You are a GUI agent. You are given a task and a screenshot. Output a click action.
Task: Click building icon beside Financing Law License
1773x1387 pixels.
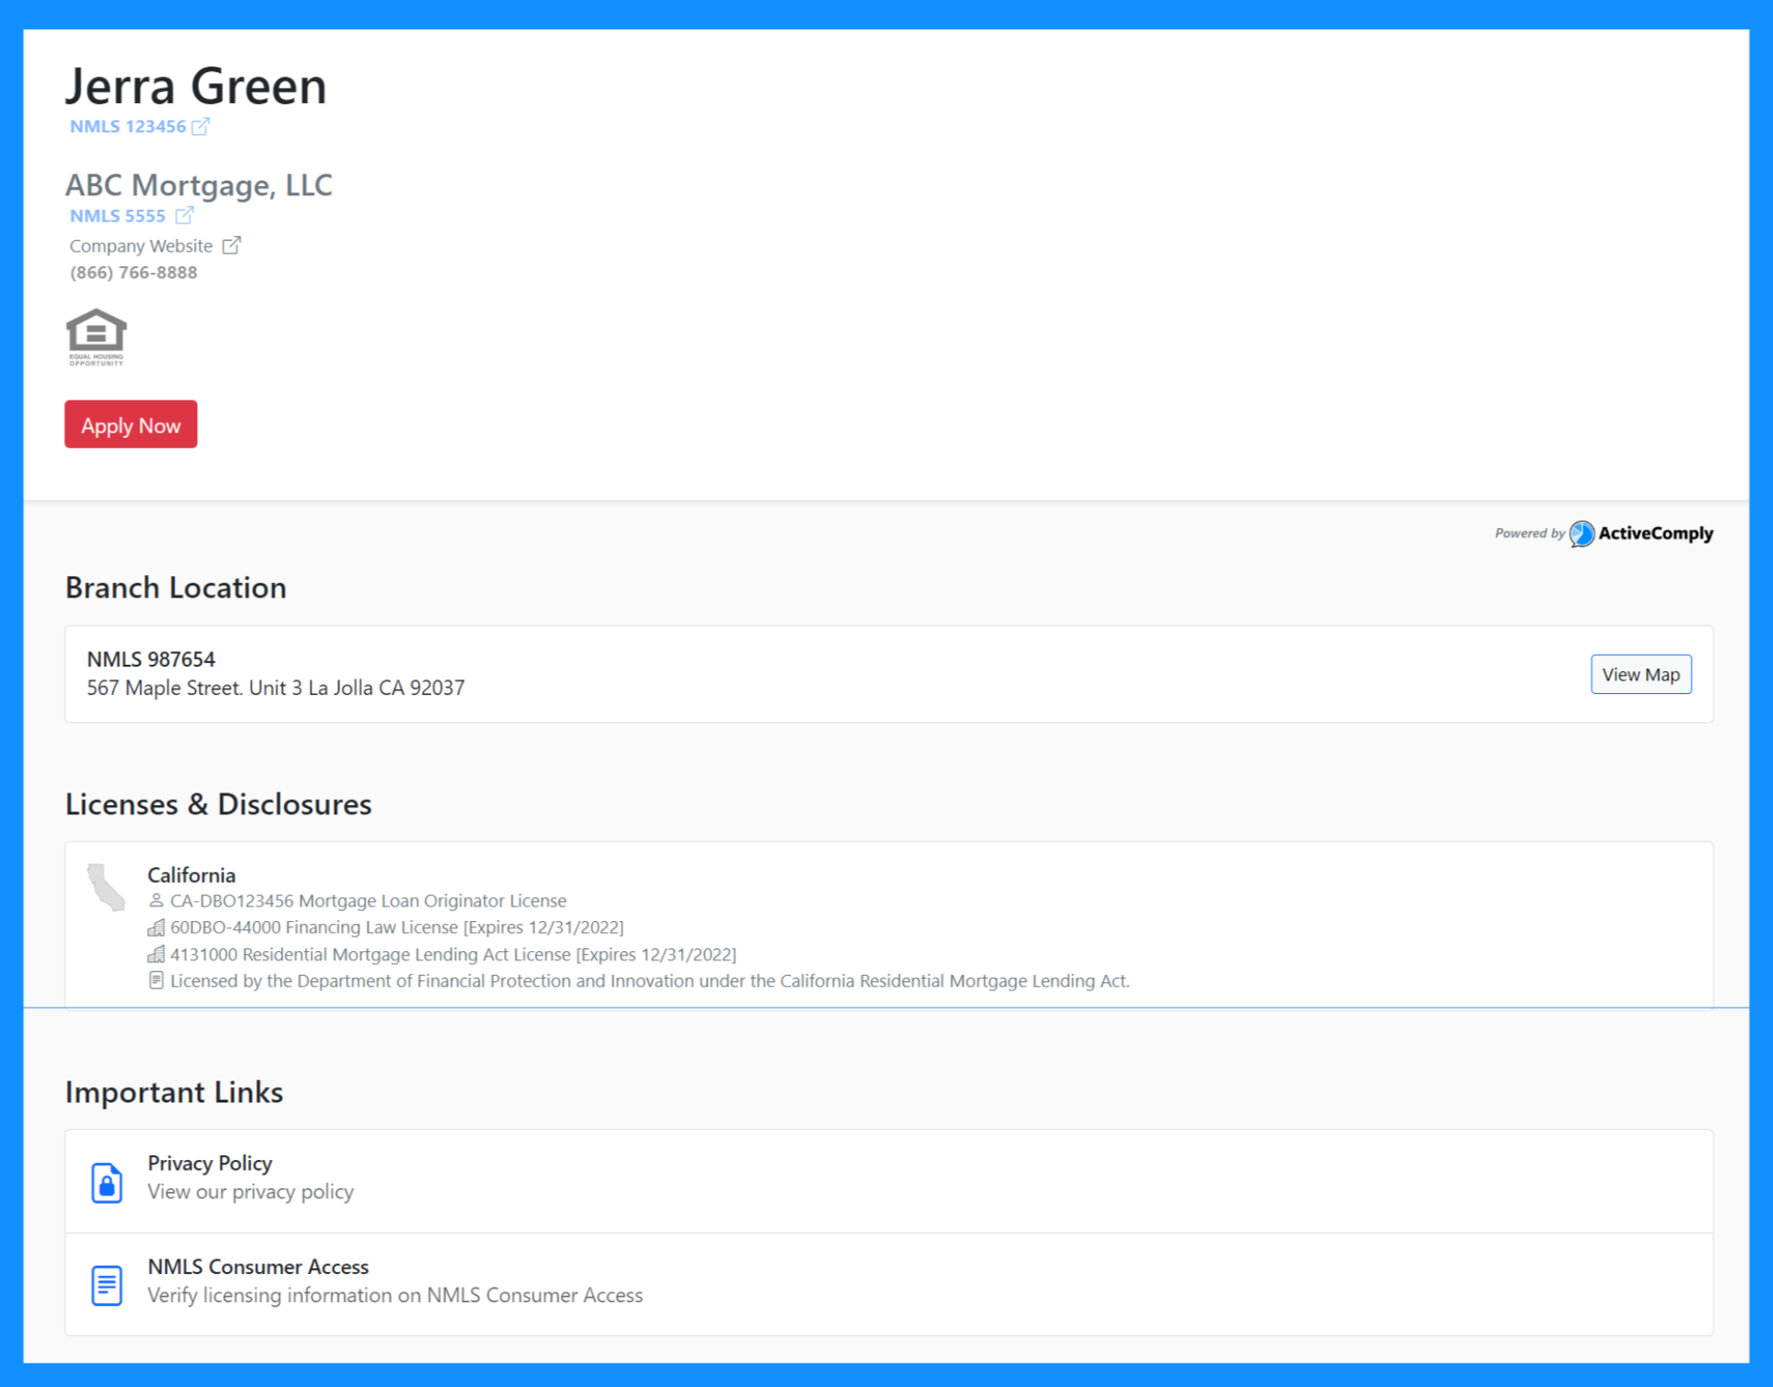[x=156, y=927]
